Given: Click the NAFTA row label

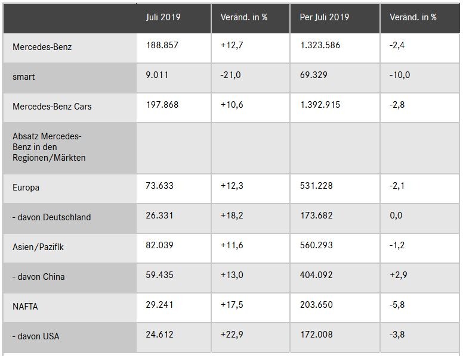Looking at the screenshot, I should click(25, 307).
